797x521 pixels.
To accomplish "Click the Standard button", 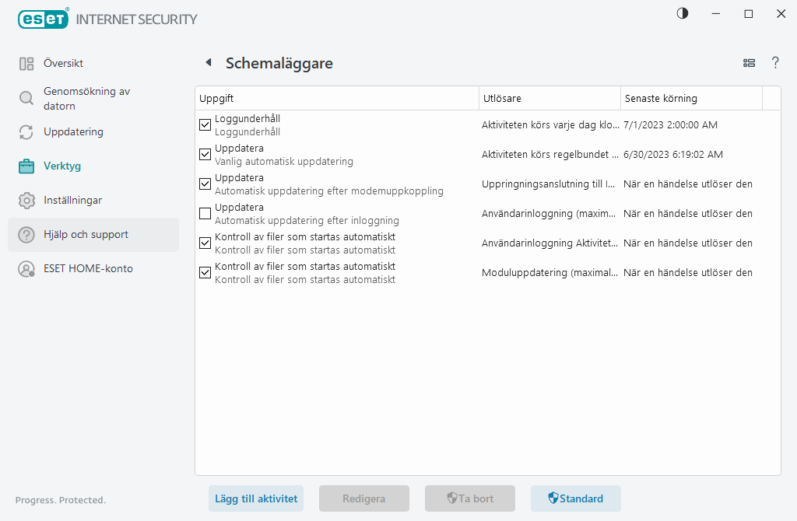I will pos(575,498).
